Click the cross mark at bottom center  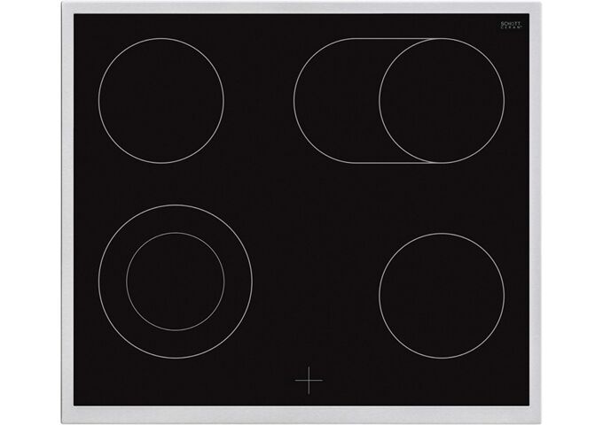(x=308, y=380)
